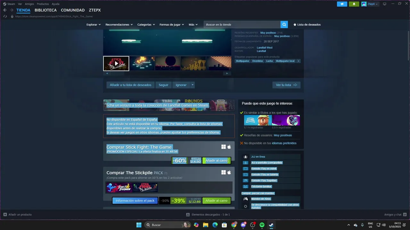Viewport: 410px width, 230px height.
Task: Switch to the BIBLIOTECA tab
Action: (x=45, y=10)
